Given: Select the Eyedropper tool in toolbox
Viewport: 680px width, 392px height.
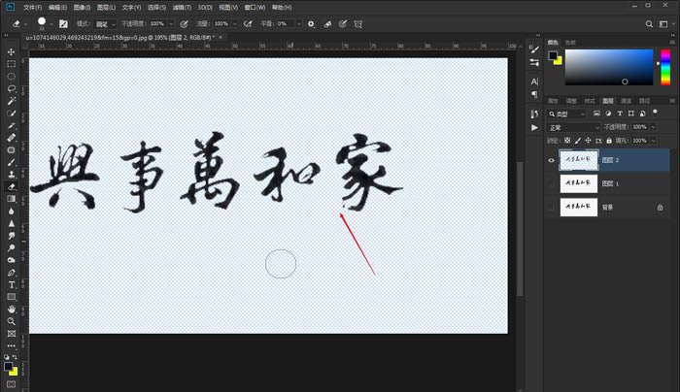Looking at the screenshot, I should (x=12, y=125).
